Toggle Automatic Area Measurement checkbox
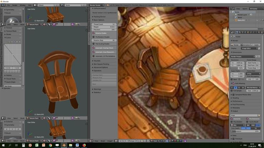 point(94,52)
